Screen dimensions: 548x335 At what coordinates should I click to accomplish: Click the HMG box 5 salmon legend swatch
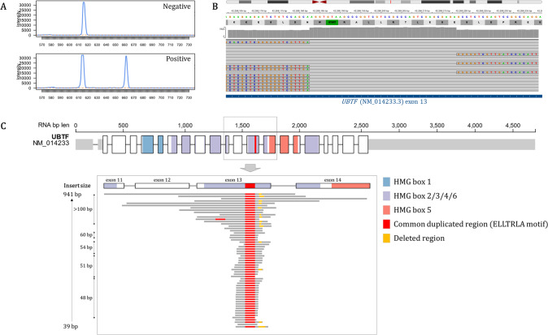coord(386,210)
